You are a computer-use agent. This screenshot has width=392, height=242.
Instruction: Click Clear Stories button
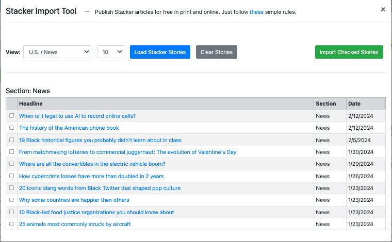pos(217,52)
